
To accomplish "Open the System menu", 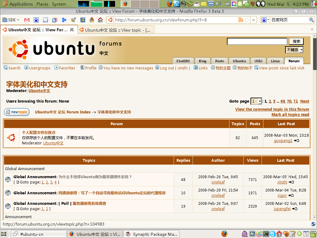I will point(59,4).
